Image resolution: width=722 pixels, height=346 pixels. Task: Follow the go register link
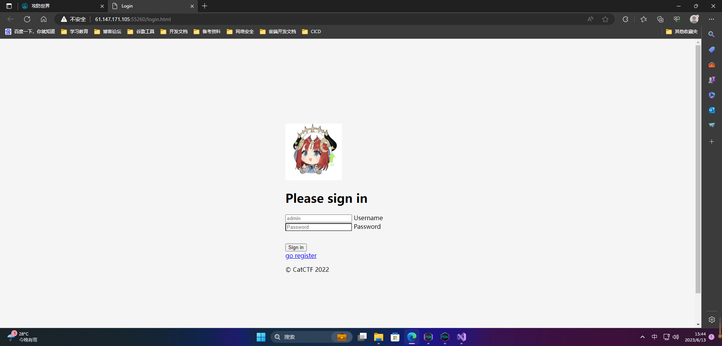click(301, 256)
